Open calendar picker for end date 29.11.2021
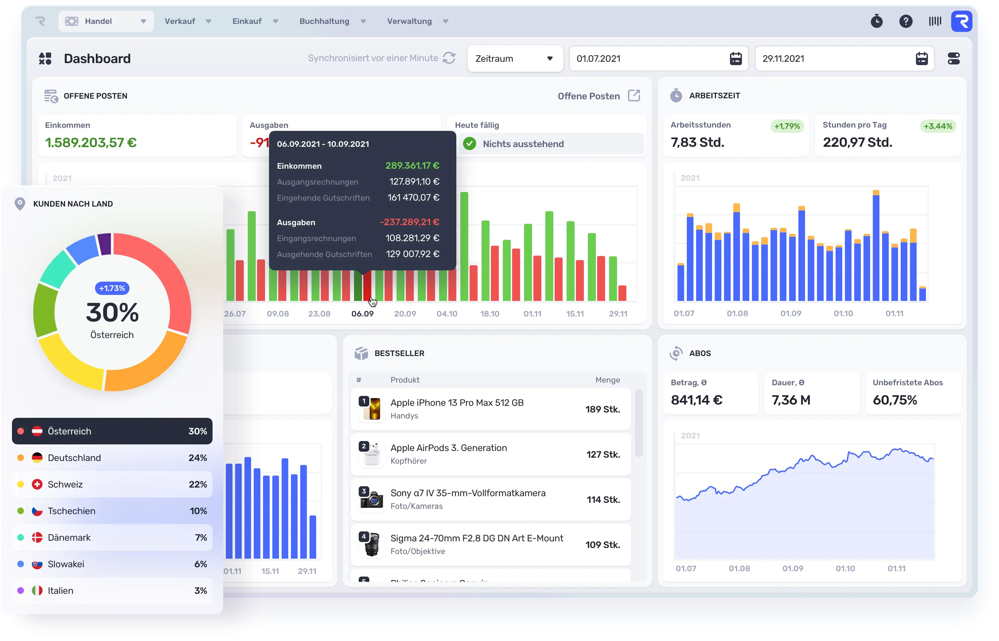 point(921,59)
